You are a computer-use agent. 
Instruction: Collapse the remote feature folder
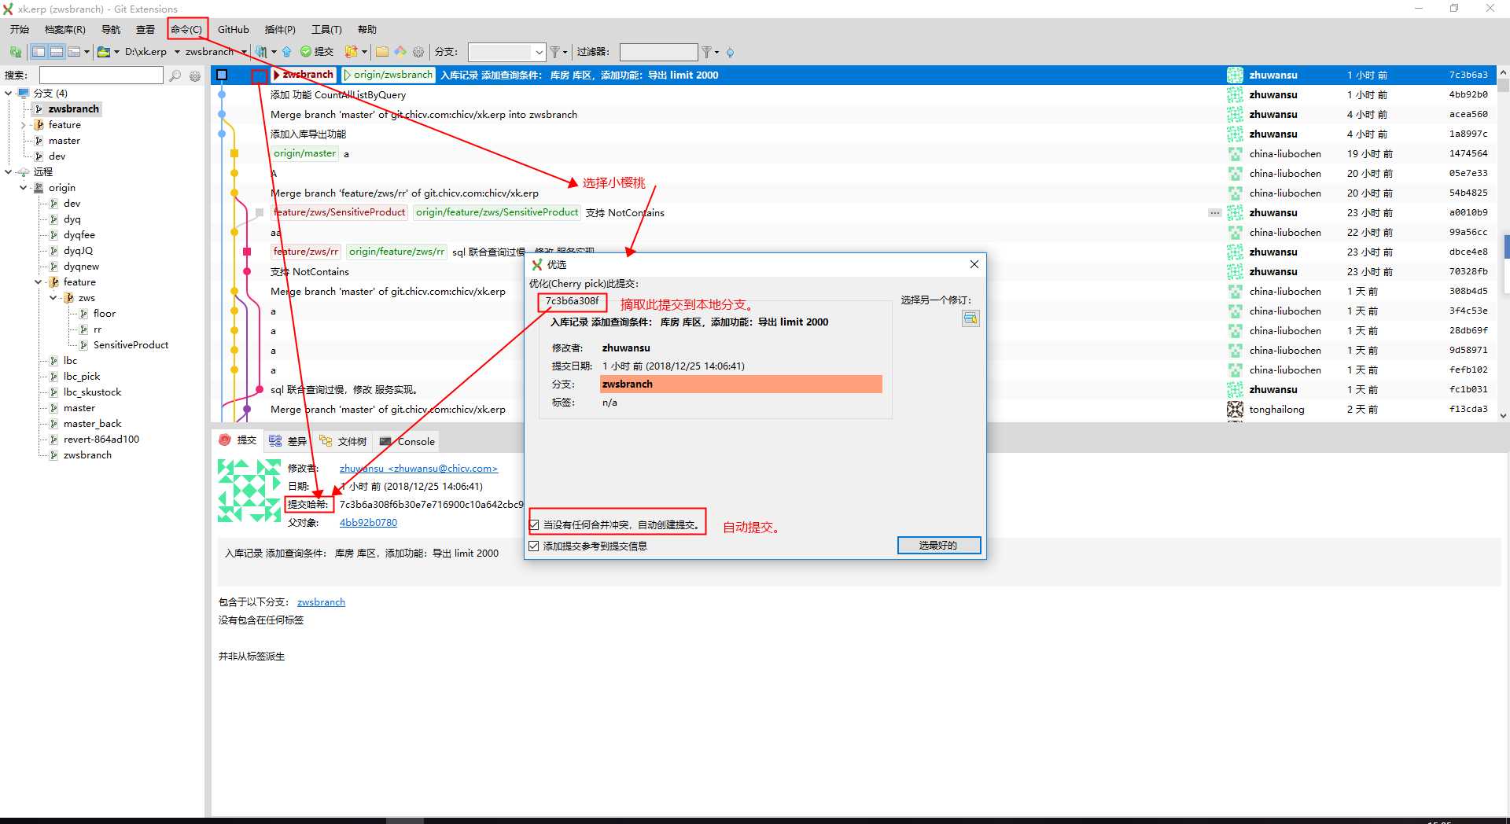point(39,281)
